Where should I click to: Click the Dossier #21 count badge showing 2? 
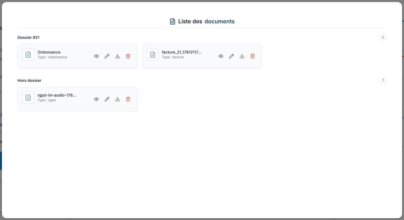point(383,37)
